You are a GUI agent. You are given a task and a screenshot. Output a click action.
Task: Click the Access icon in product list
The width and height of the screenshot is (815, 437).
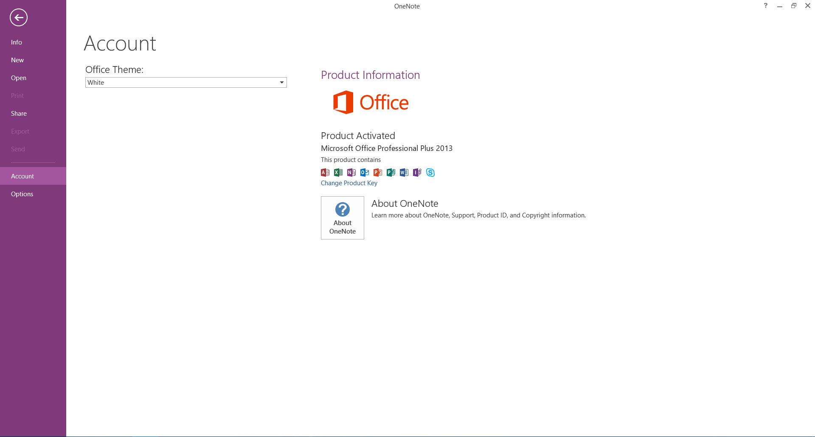[x=325, y=173]
